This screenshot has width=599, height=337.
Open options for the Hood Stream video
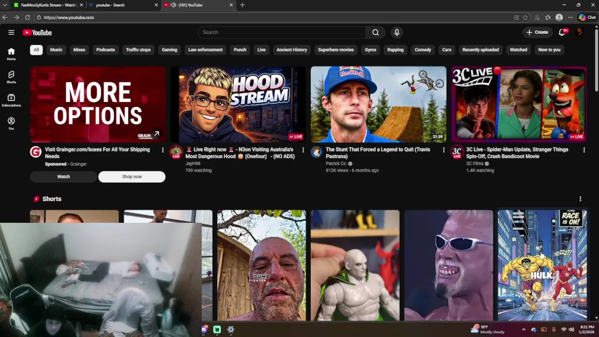[x=303, y=150]
